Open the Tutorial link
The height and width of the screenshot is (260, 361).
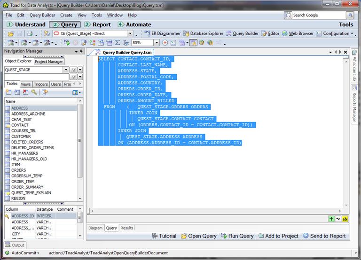164,236
